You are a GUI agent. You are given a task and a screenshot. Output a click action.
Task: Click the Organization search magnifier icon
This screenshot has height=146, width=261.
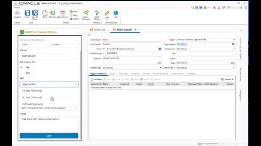tap(233, 44)
